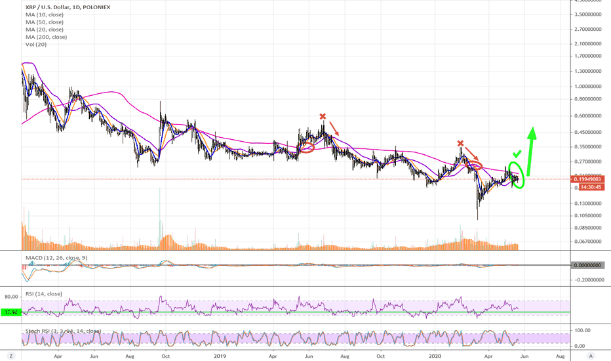
Task: Click the 0.45000000 price axis label
Action: pos(587,132)
